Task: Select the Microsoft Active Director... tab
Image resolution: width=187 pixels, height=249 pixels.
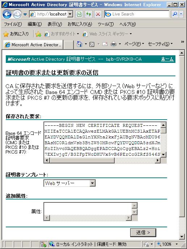Action: click(x=33, y=44)
